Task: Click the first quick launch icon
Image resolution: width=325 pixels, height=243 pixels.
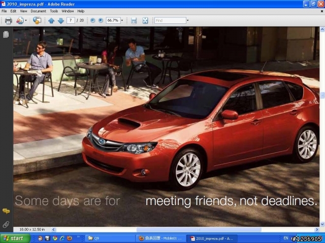Action: pos(41,238)
